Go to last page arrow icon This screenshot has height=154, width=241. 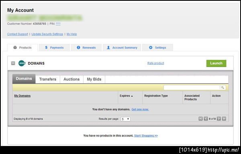tap(224, 119)
